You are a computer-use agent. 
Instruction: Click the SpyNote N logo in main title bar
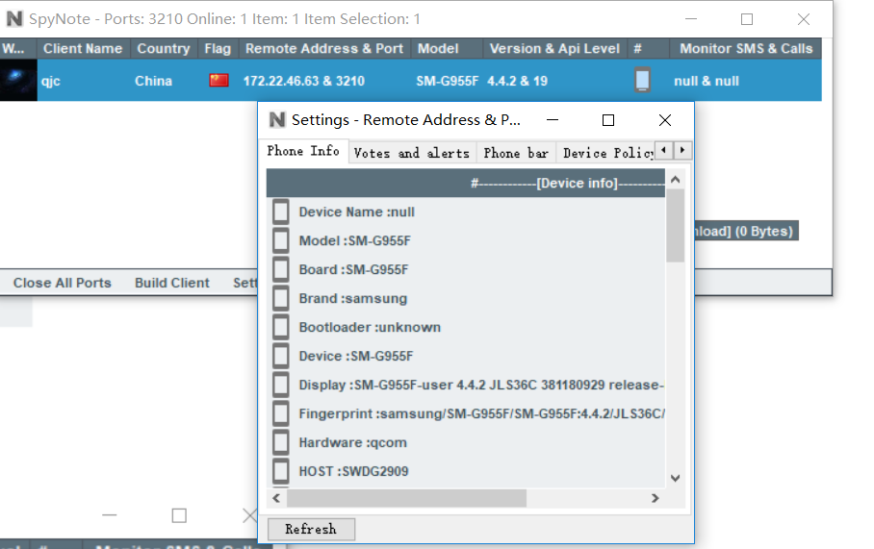13,19
